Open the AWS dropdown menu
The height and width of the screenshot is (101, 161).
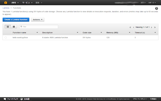pos(15,3)
